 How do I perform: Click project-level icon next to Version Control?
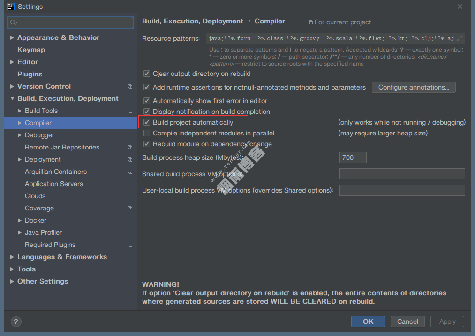coord(130,87)
